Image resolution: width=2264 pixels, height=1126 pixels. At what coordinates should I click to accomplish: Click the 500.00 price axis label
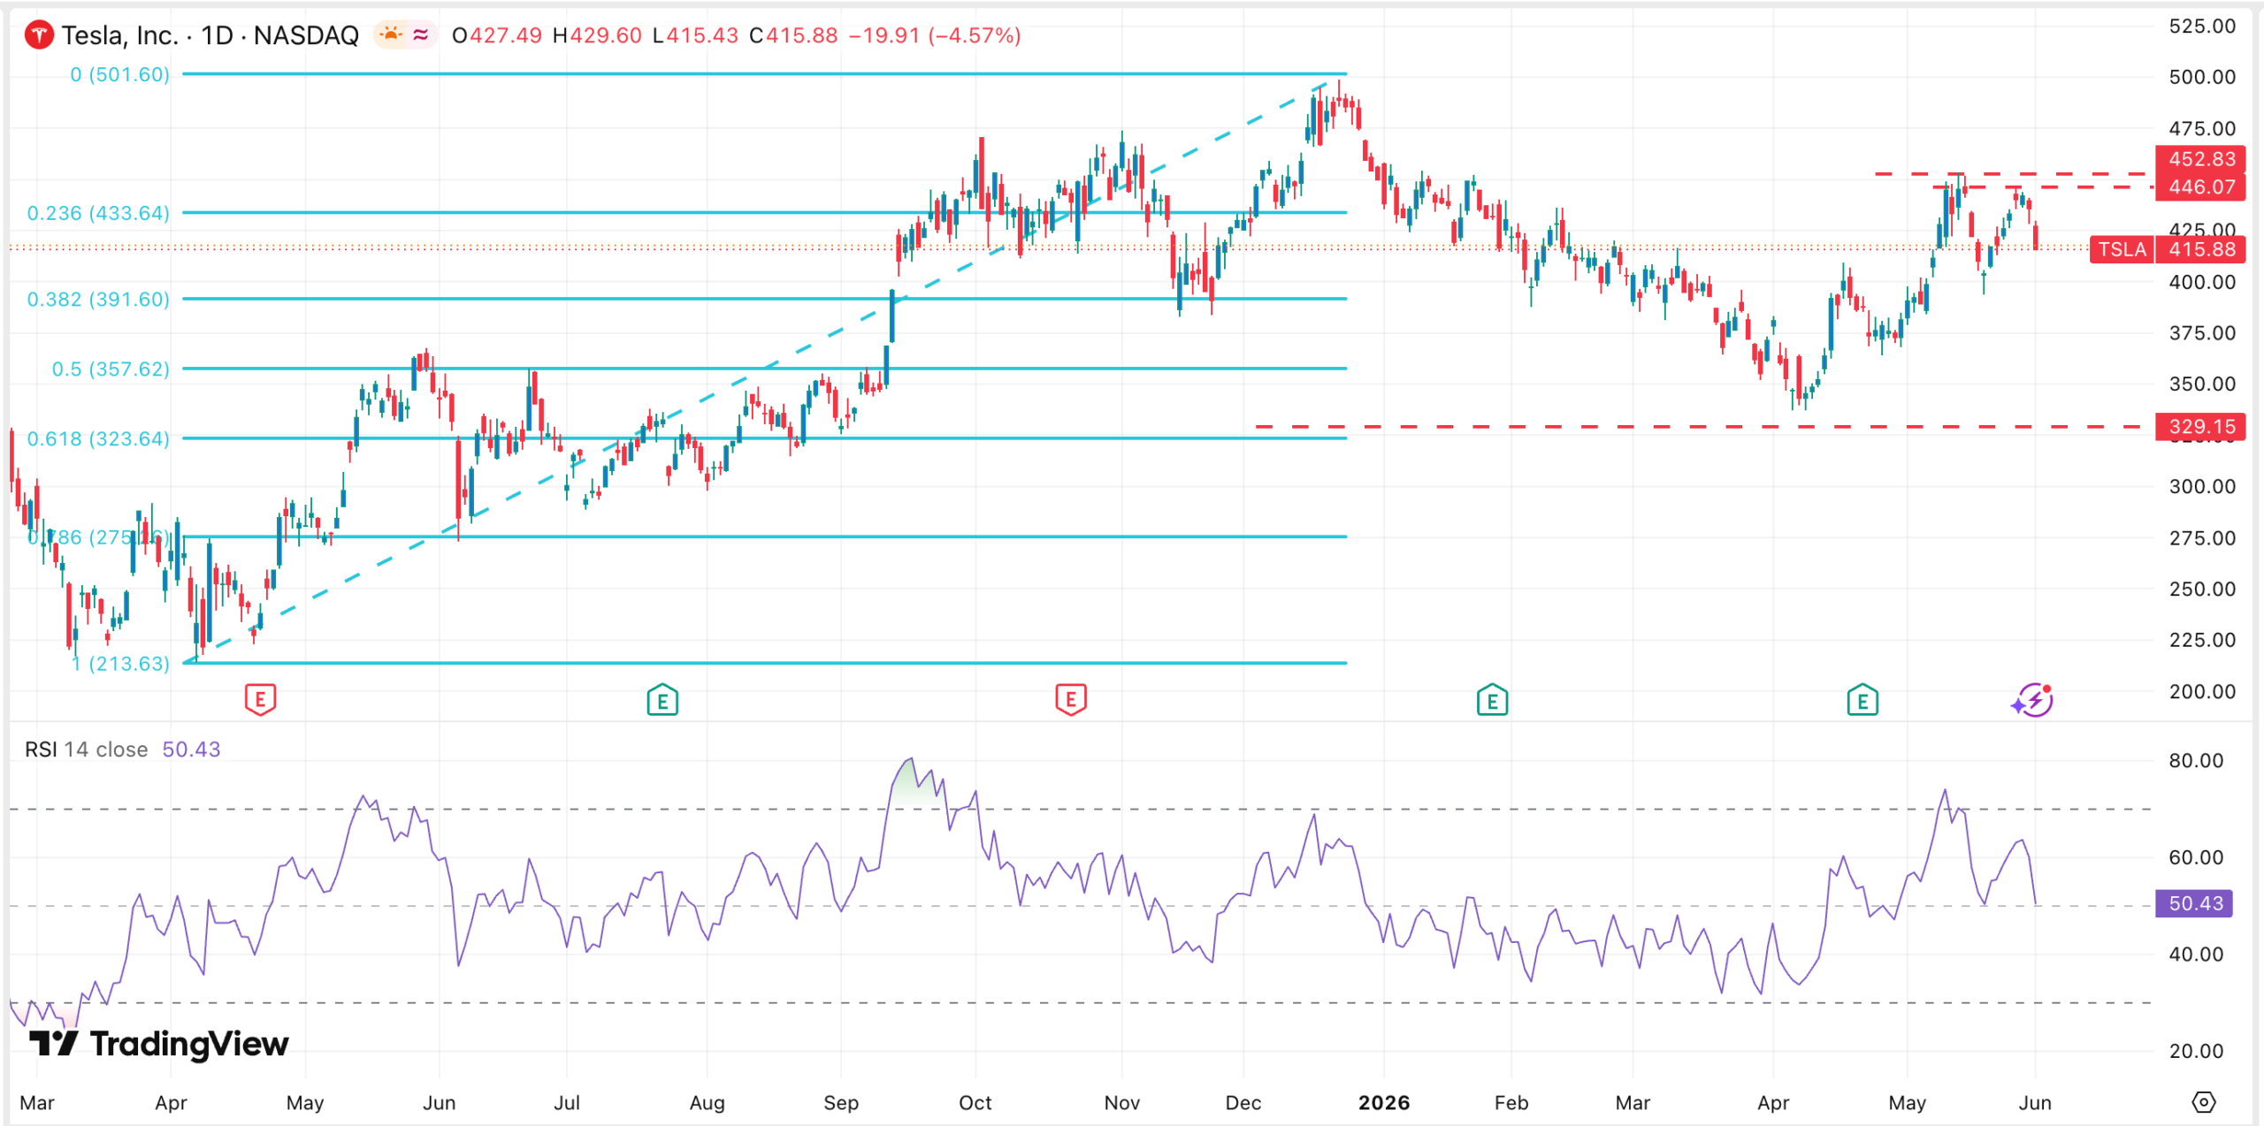pos(2201,77)
